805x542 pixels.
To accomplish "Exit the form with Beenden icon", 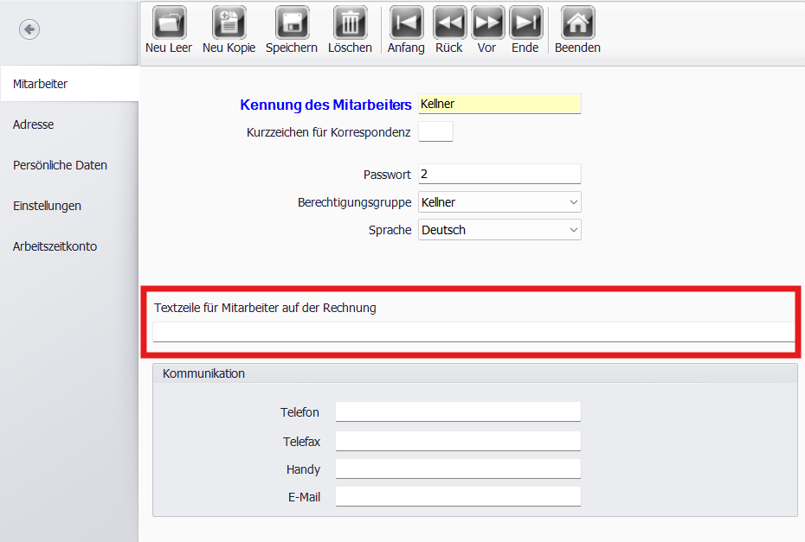I will pyautogui.click(x=577, y=22).
